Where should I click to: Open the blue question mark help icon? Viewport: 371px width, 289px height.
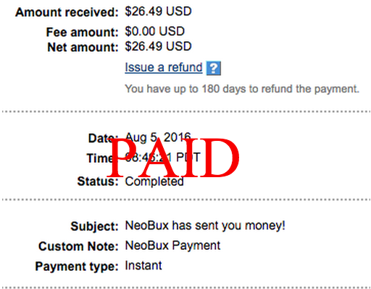[x=214, y=68]
